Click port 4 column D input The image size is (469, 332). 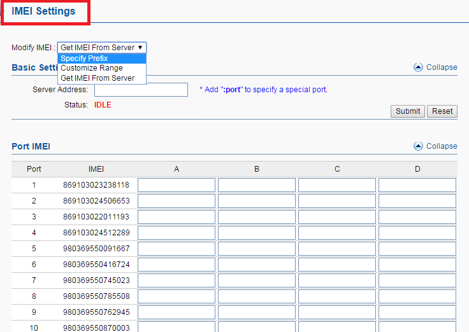417,233
